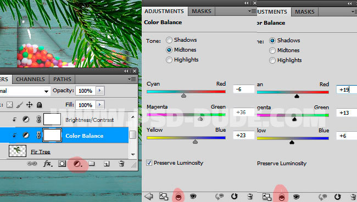The image size is (357, 202).
Task: Collapse the Layers panel with the double-arrow icon
Action: 126,71
